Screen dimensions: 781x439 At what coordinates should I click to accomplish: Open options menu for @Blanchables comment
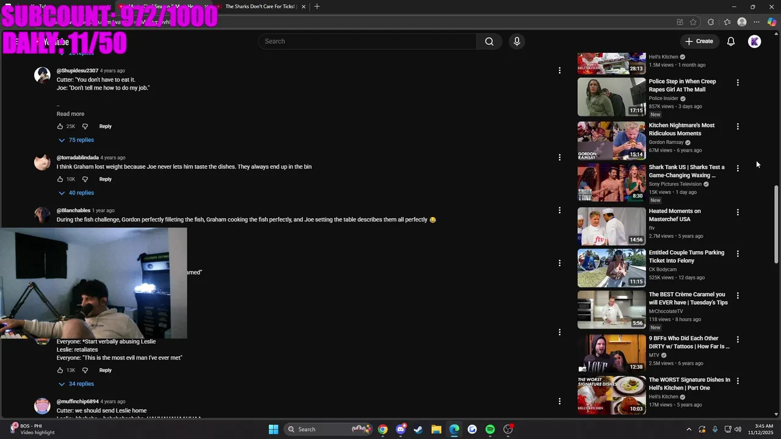point(560,210)
